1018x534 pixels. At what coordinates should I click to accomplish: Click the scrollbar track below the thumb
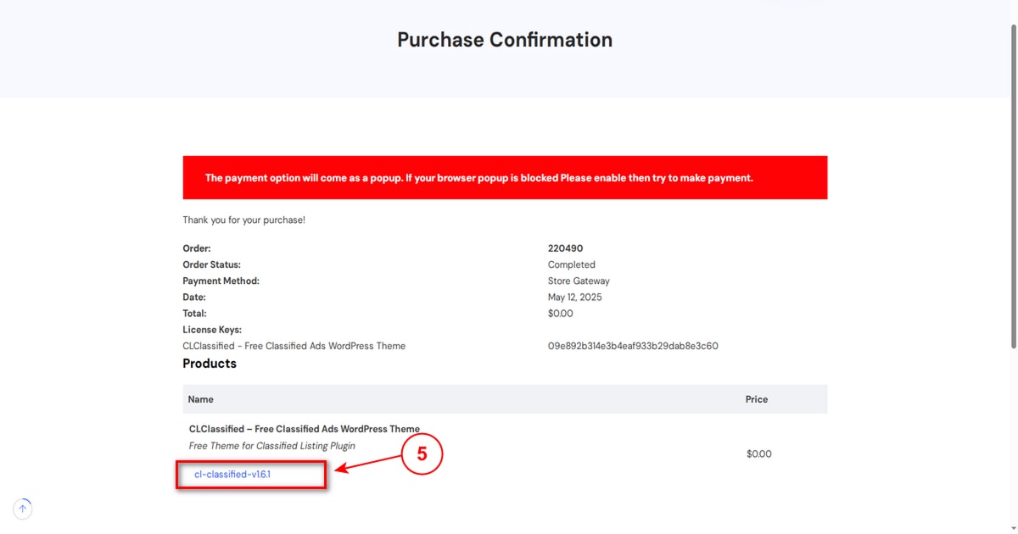[1013, 437]
